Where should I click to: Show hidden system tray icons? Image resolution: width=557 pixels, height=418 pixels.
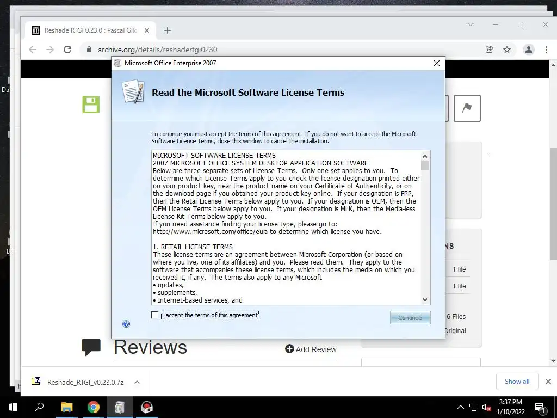click(460, 407)
